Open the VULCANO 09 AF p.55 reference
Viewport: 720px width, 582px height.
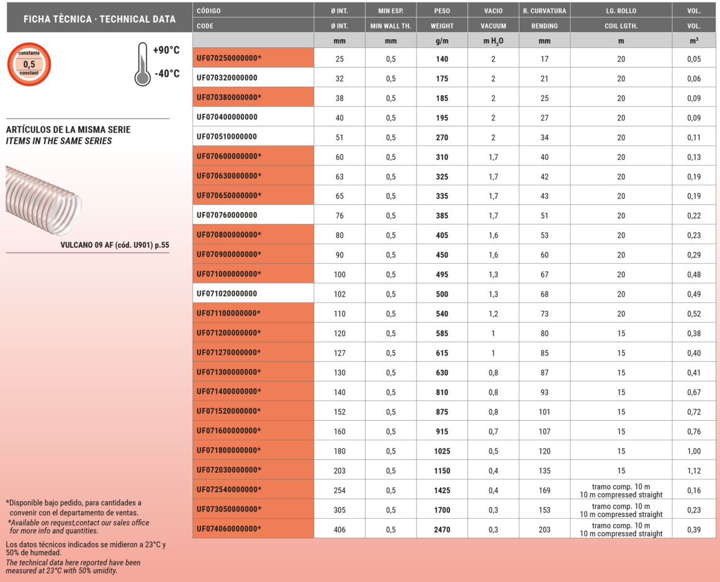point(114,245)
